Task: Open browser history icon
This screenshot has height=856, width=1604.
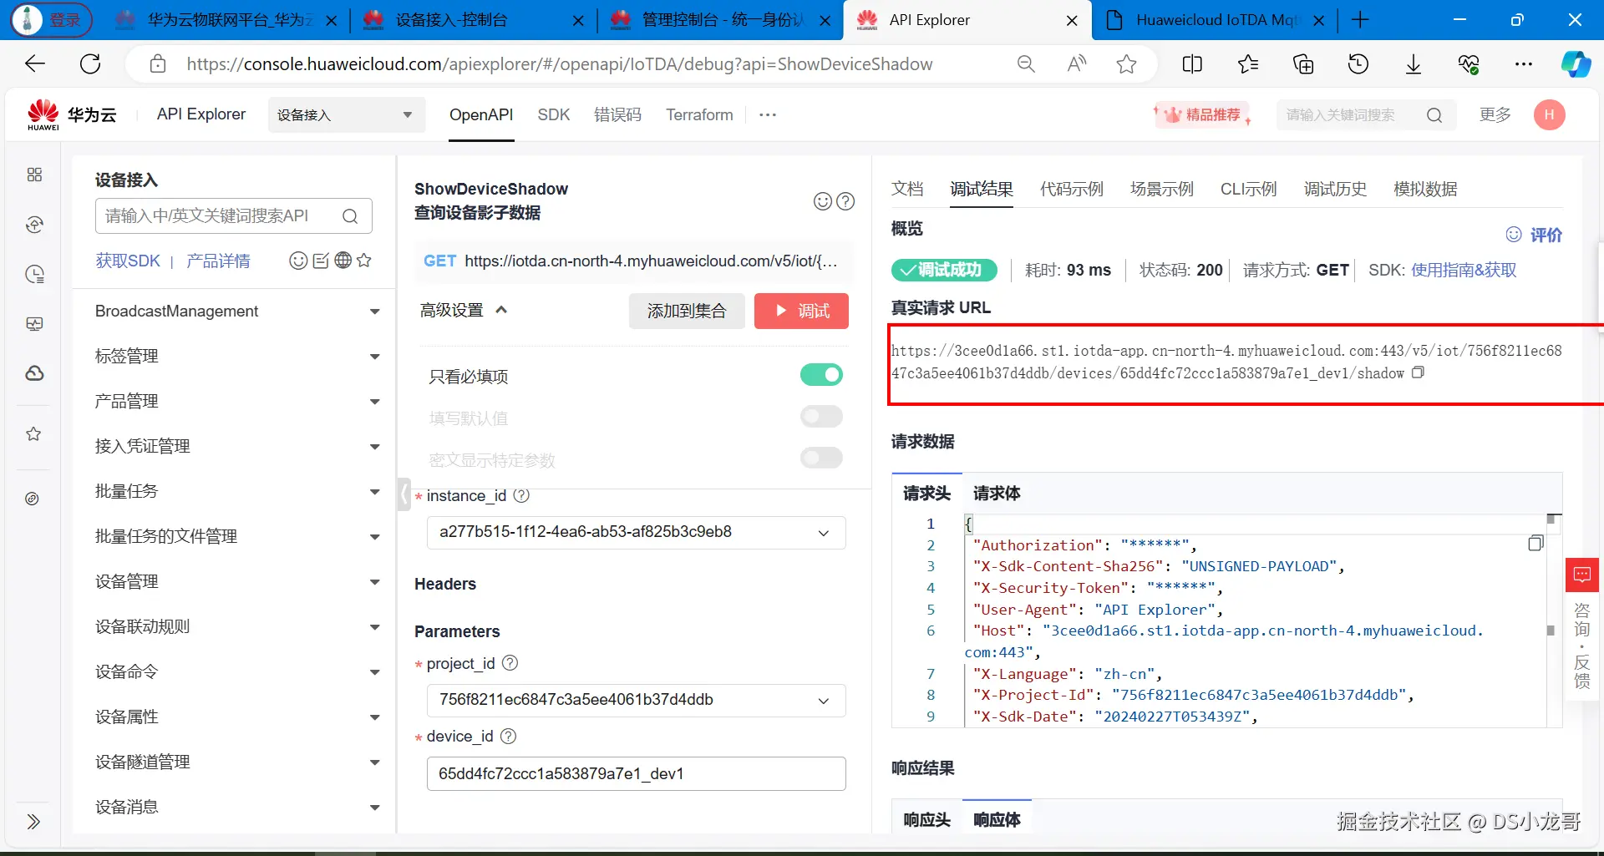Action: point(1358,64)
